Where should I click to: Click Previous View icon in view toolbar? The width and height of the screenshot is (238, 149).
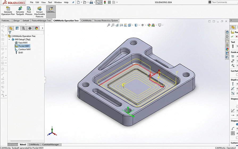click(x=117, y=25)
